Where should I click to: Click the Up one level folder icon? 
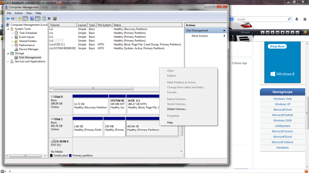point(20,18)
